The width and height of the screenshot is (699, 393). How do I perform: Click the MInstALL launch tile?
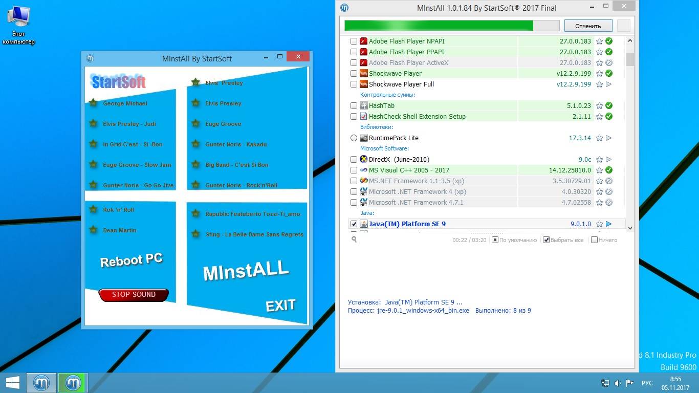click(x=246, y=271)
